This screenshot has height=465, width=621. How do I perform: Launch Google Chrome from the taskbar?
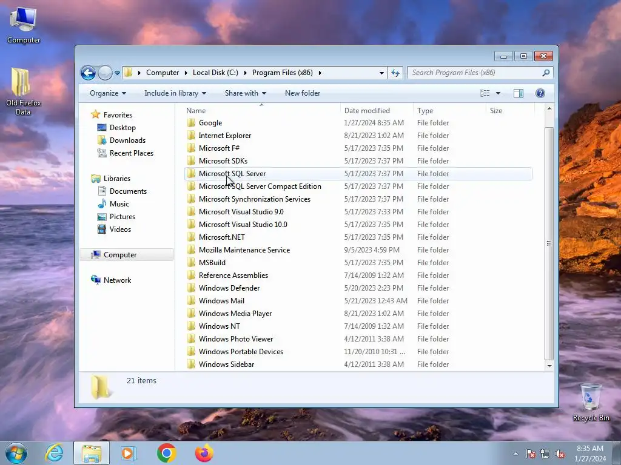[166, 453]
